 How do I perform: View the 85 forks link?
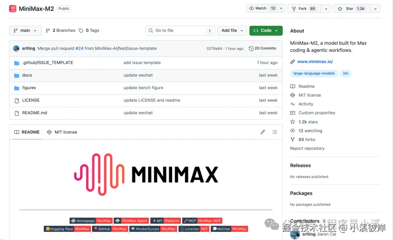303,140
